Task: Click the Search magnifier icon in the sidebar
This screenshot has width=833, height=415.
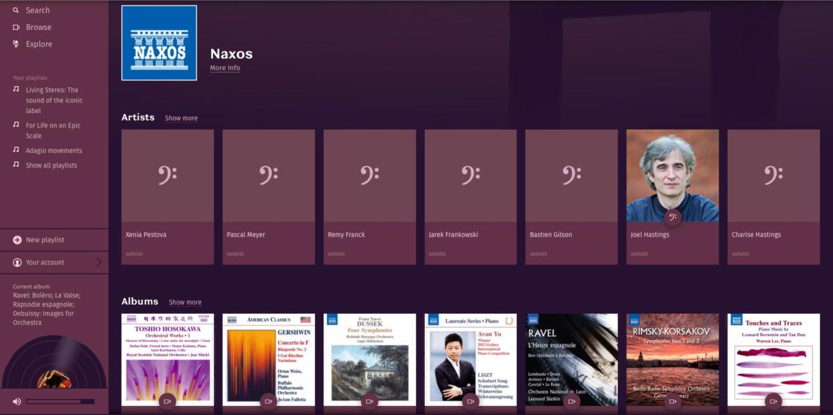Action: 16,10
